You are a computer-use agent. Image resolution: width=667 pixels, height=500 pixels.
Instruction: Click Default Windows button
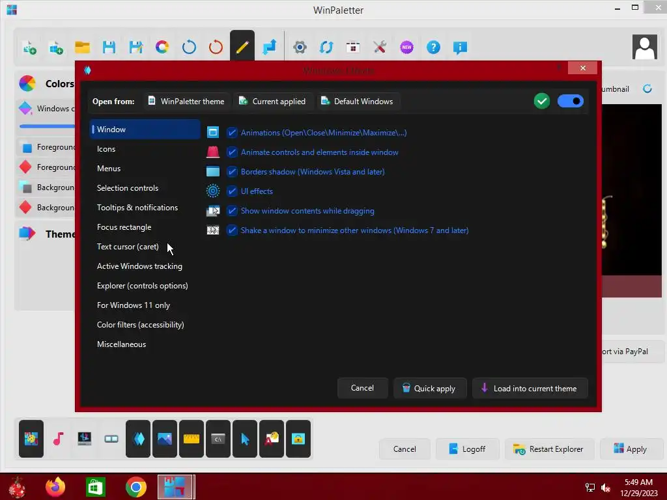(x=358, y=101)
